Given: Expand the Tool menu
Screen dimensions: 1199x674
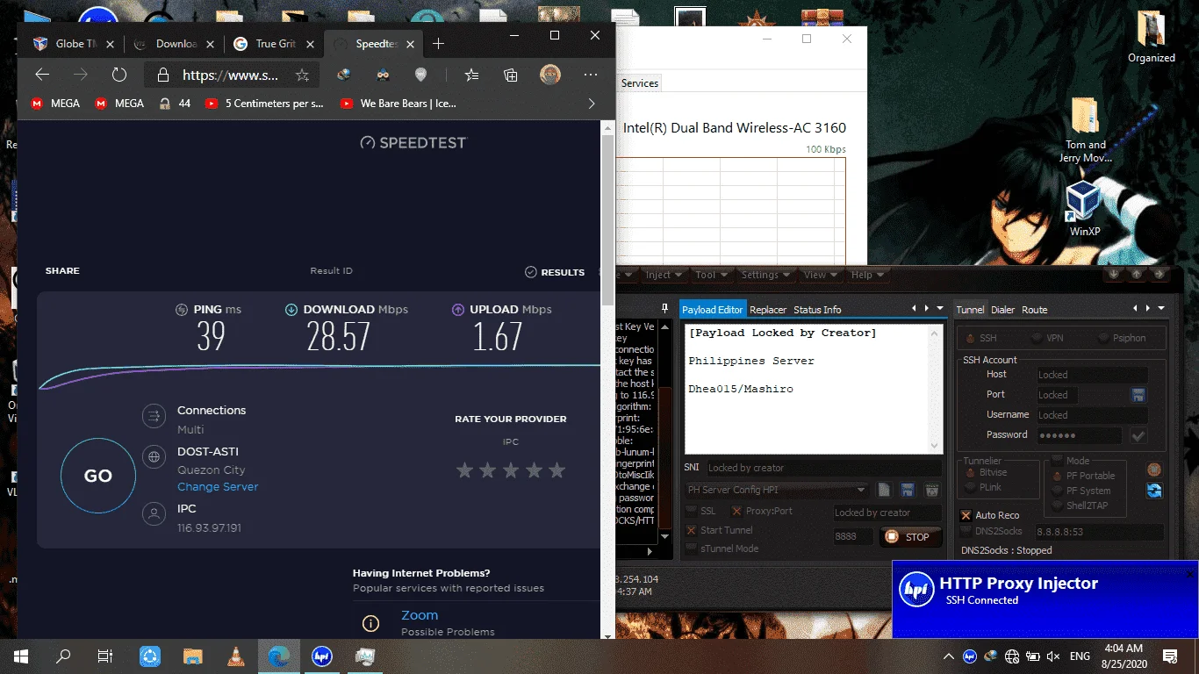Looking at the screenshot, I should coord(711,275).
